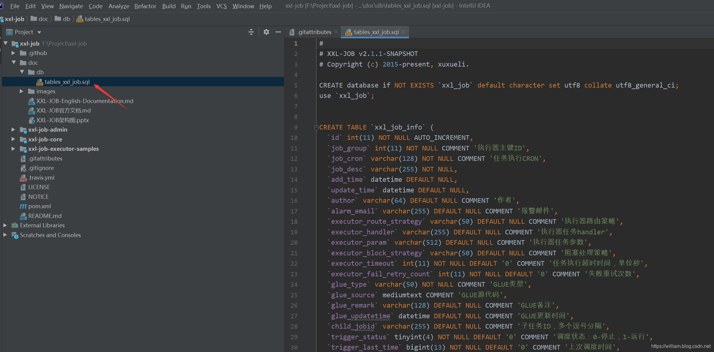Image resolution: width=714 pixels, height=352 pixels.
Task: Expand the xxl-job-core module
Action: pos(13,139)
